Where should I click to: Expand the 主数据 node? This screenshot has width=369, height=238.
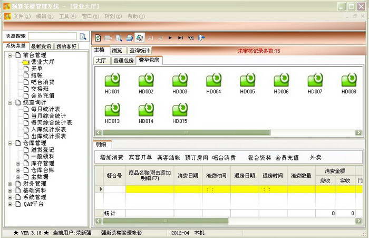pos(18,177)
